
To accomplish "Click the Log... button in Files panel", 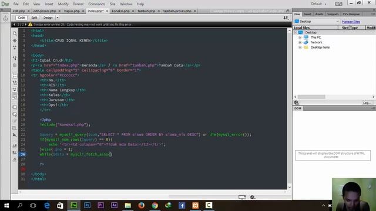I will (x=367, y=103).
